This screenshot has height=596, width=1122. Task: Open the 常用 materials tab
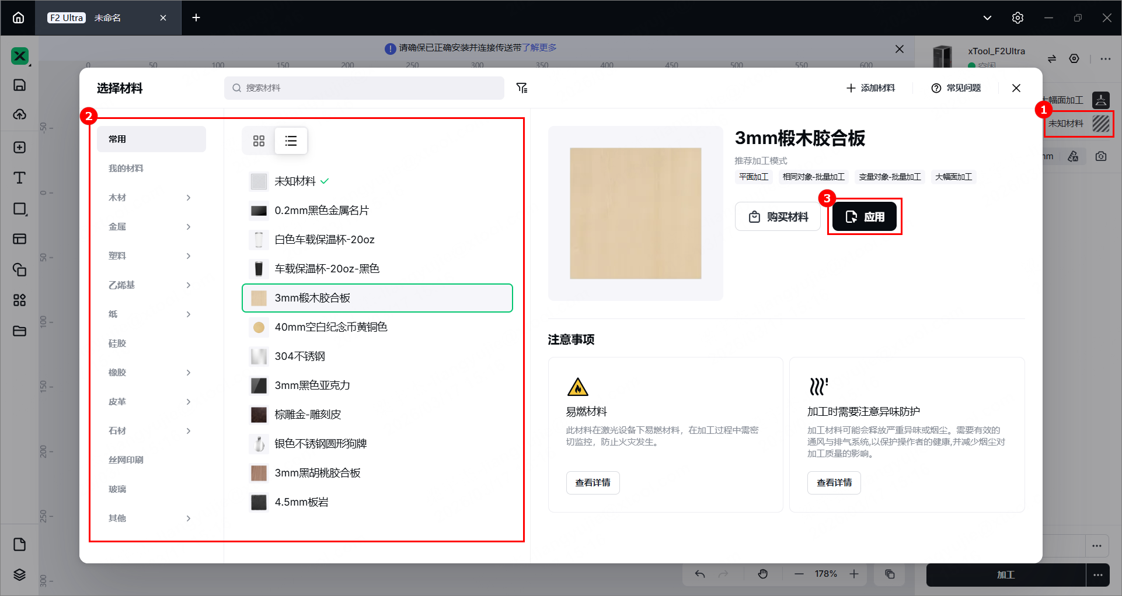151,139
